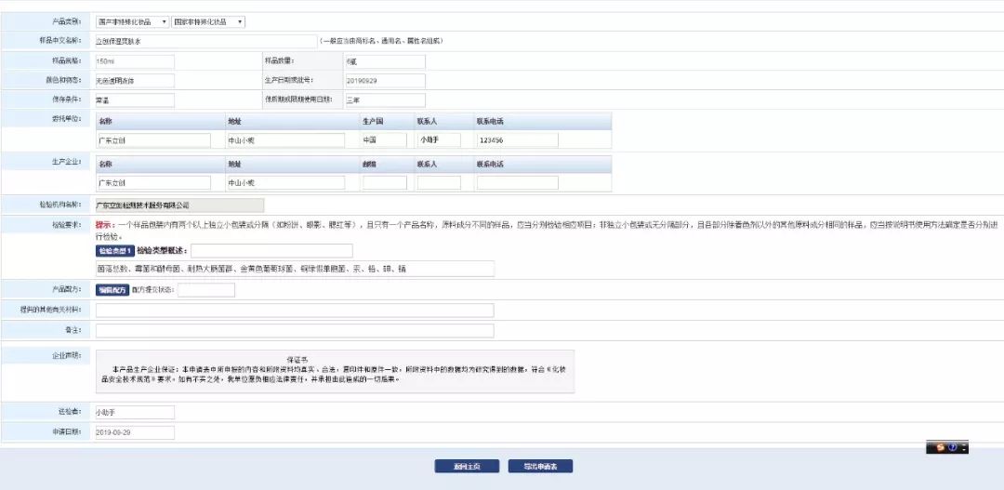
Task: Focus the 生产日期或批号 field with 20190929
Action: [384, 81]
